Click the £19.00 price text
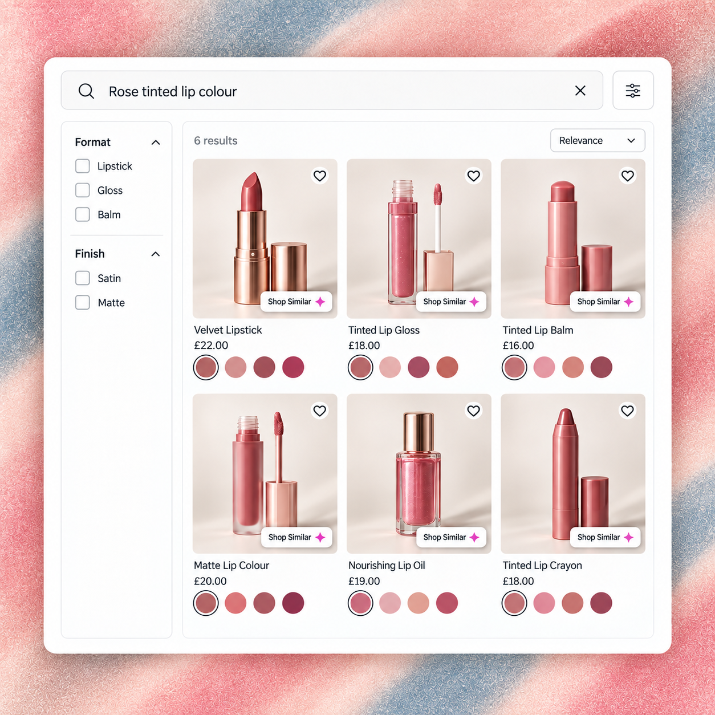The width and height of the screenshot is (715, 715). [x=364, y=581]
